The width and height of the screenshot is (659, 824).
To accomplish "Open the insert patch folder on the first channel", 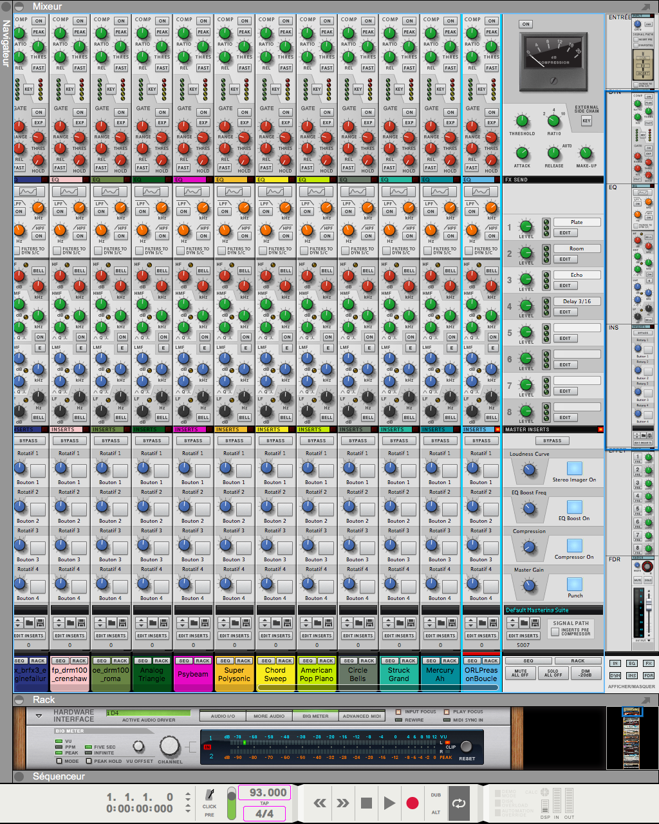I will tap(30, 623).
